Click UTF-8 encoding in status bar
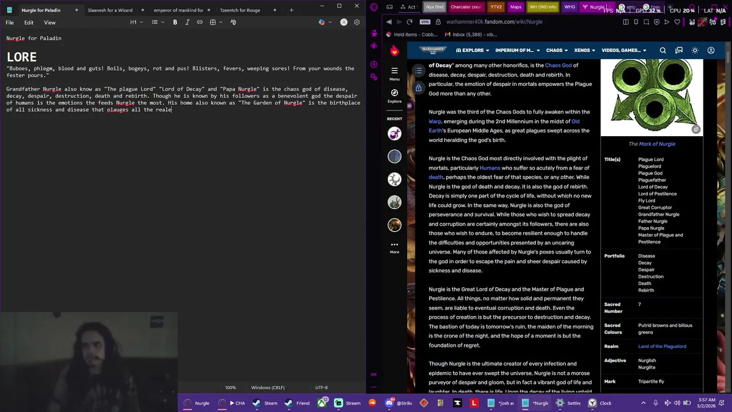732x412 pixels. [321, 387]
